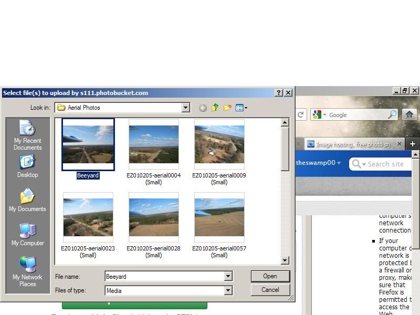Select My Computer in sidebar

[x=27, y=234]
